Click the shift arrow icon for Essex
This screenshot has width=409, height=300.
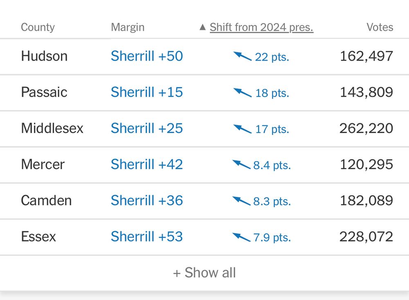[x=241, y=237]
